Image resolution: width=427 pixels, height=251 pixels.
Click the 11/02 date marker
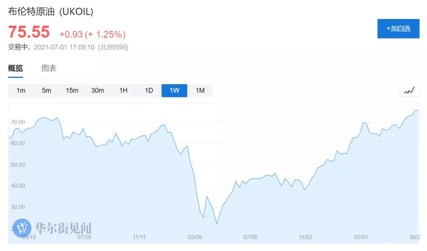(306, 237)
